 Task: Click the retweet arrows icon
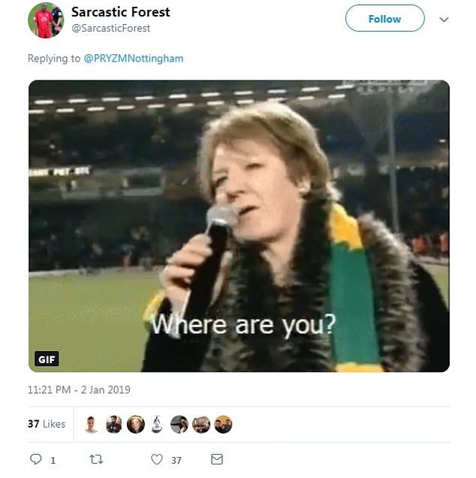pos(96,458)
